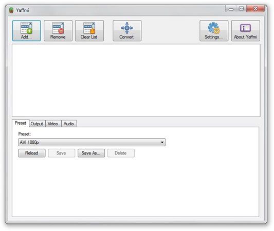Select the Preset tab

coord(21,123)
